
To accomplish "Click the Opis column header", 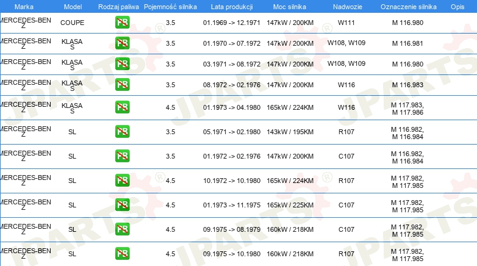I will click(457, 7).
